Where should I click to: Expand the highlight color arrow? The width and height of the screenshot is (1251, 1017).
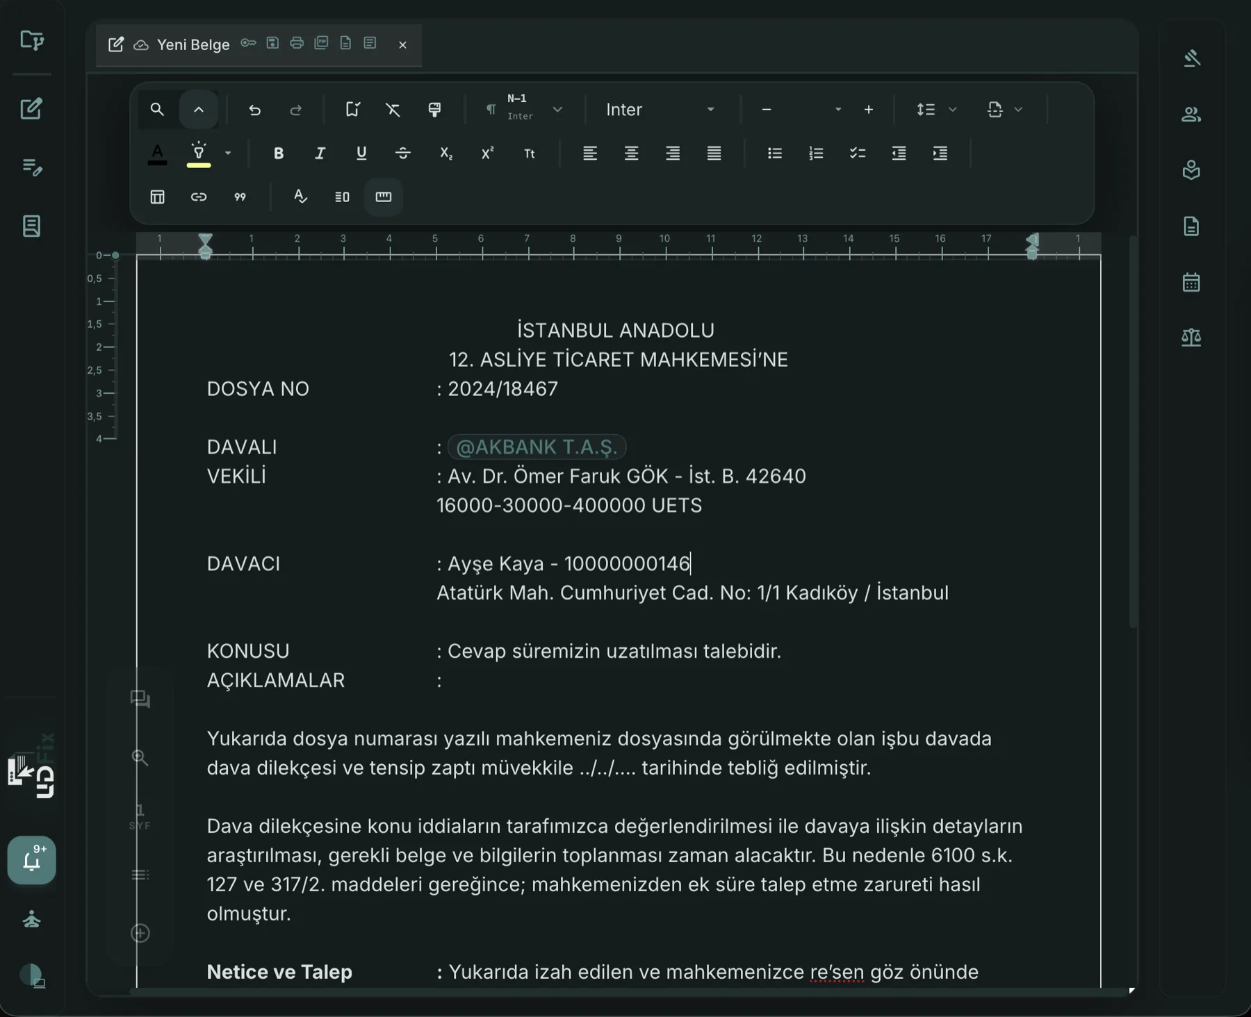(x=228, y=154)
